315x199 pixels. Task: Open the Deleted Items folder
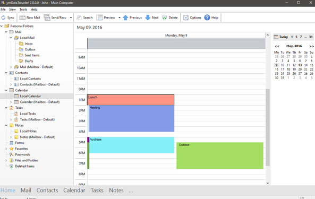point(25,166)
